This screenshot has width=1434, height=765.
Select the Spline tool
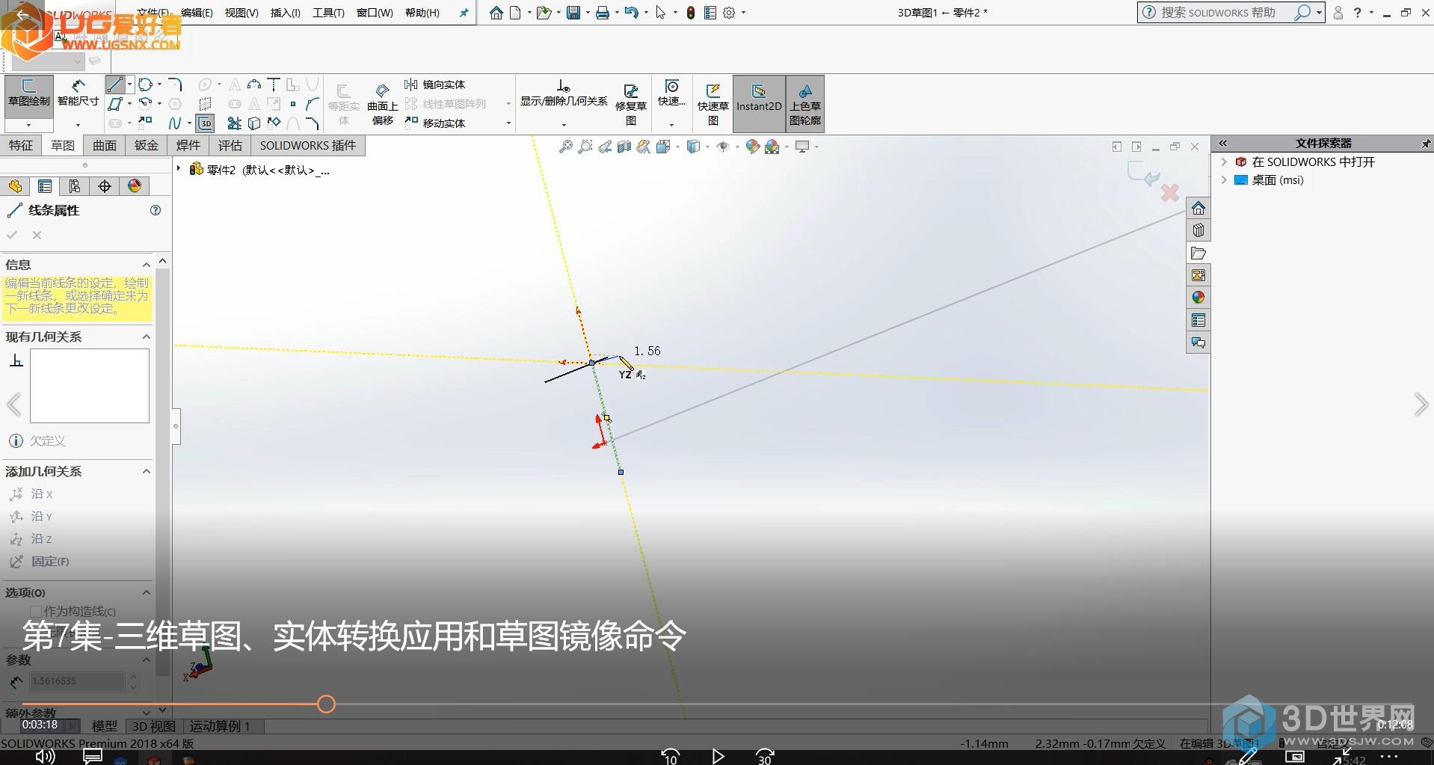click(175, 123)
